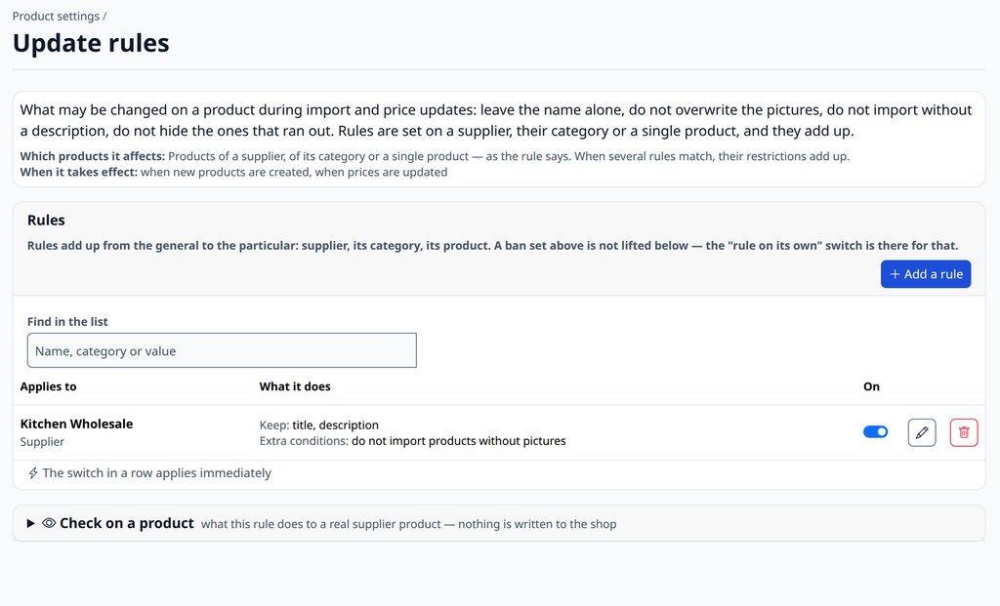Click the Update rules page title

[x=91, y=43]
